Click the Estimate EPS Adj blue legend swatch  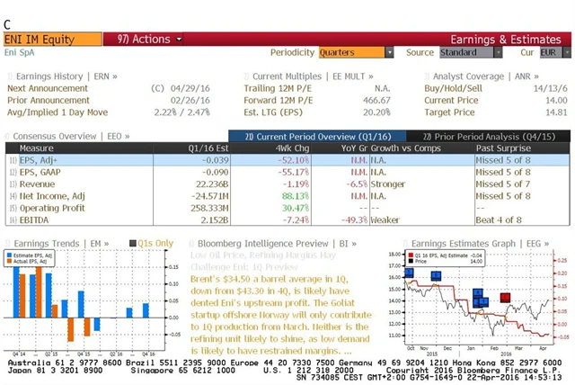click(14, 255)
